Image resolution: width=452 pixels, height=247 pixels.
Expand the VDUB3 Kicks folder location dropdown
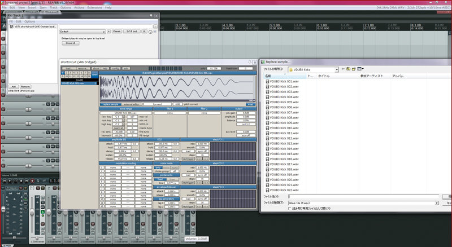[x=336, y=69]
